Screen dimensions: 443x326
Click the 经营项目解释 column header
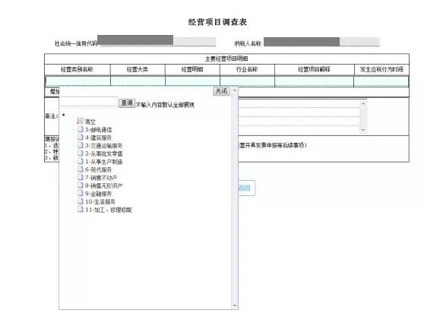[314, 69]
